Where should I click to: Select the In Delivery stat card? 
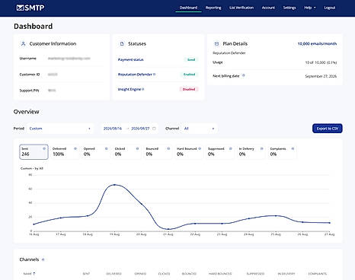tap(251, 151)
